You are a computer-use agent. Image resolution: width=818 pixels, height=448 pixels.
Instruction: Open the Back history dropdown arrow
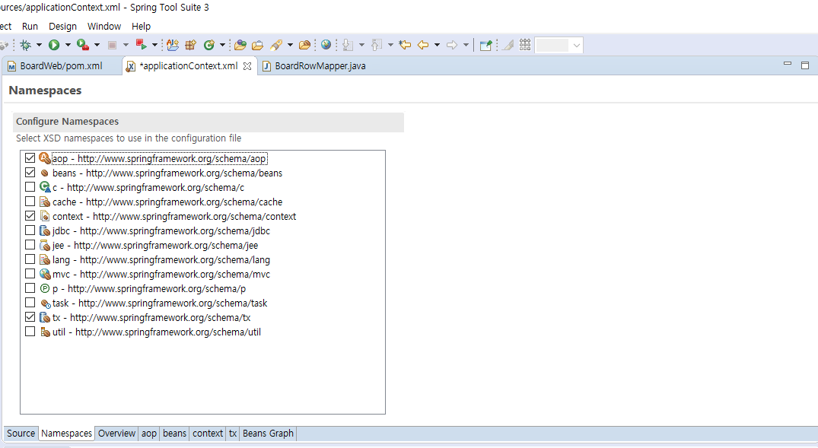pyautogui.click(x=438, y=46)
